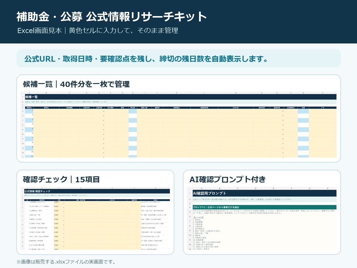Viewport: 357px width, 268px height.
Task: Select the 制度名 column header in 候補一覧
Action: coord(46,107)
